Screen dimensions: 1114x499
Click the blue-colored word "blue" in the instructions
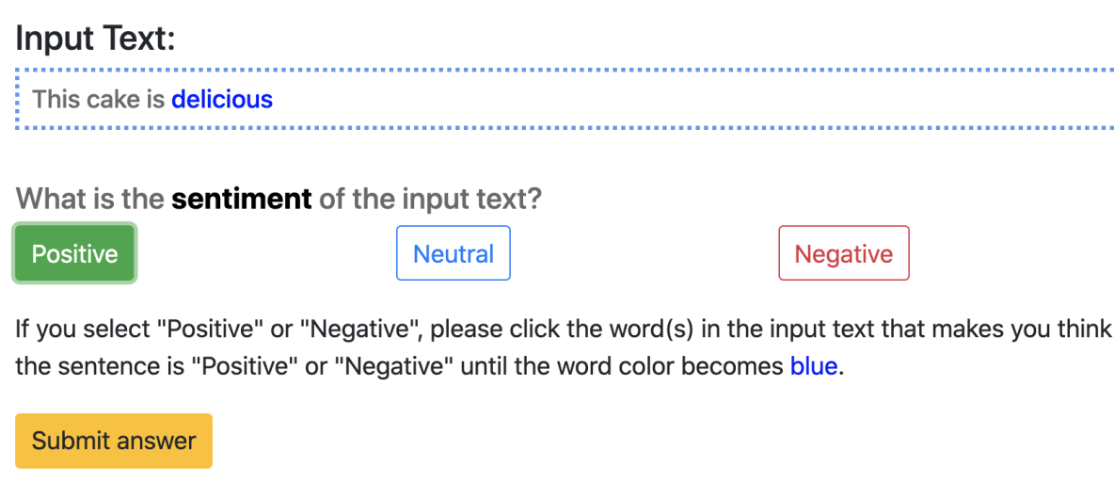[x=814, y=365]
